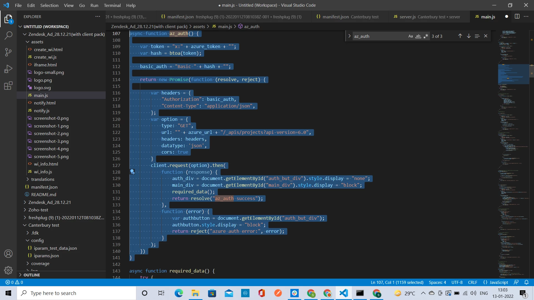Toggle Use Regular Expression option
Viewport: 534px width, 300px height.
click(426, 36)
